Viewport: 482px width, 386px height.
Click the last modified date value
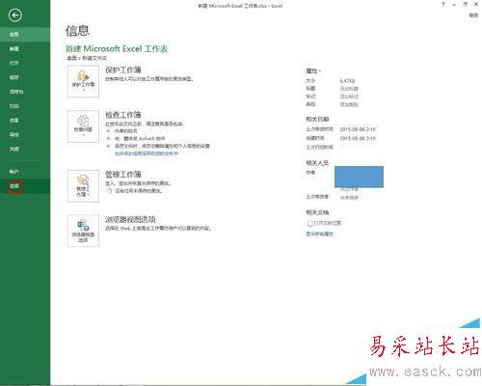click(358, 129)
